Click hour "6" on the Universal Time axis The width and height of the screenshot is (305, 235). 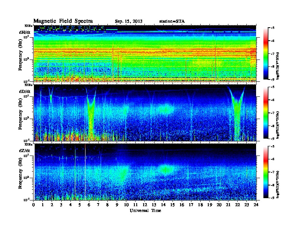point(89,205)
